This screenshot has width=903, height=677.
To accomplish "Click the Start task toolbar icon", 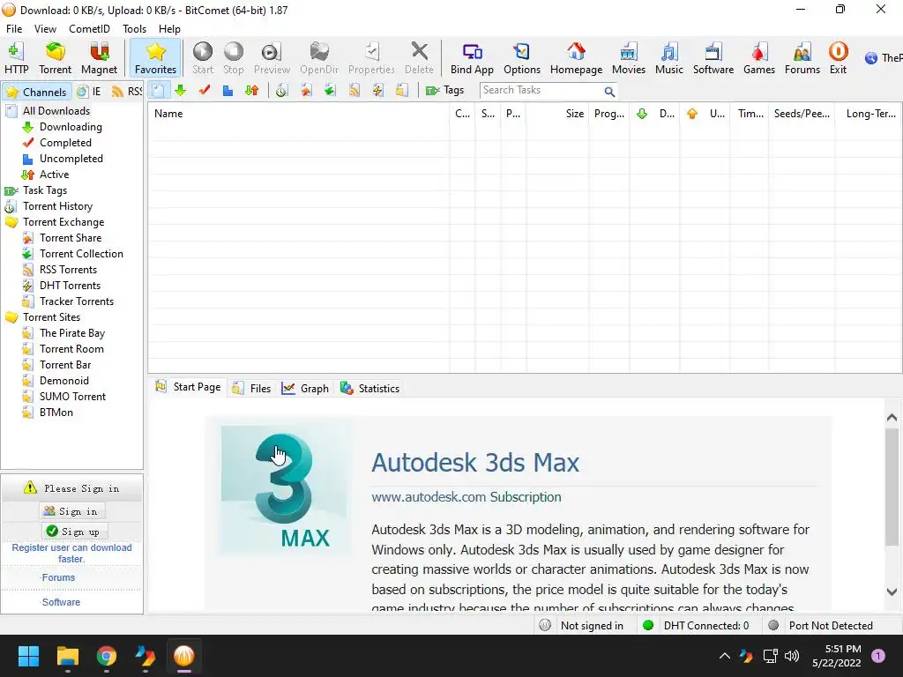I will (203, 58).
